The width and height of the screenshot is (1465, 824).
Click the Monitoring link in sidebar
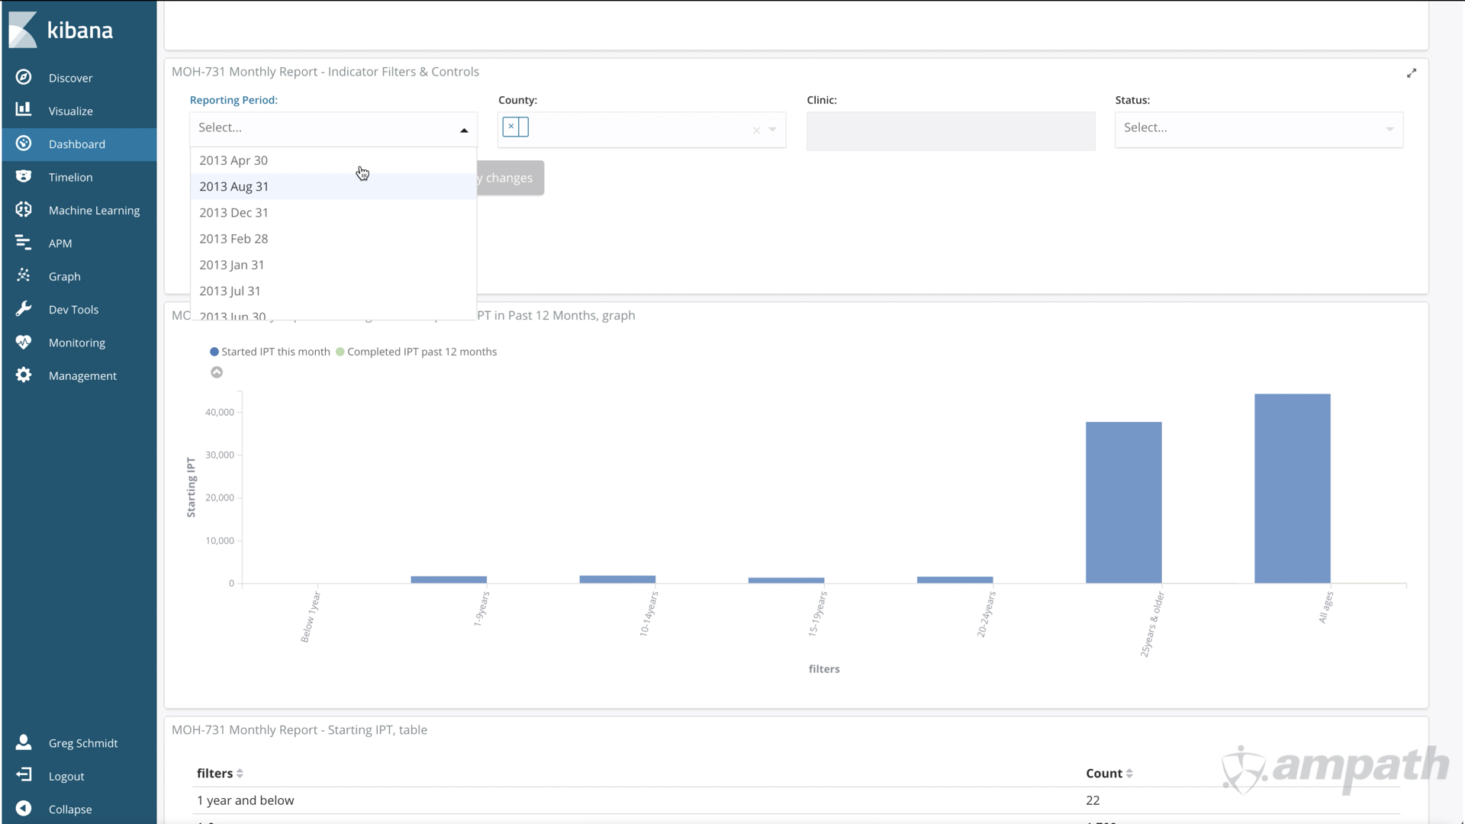[77, 343]
